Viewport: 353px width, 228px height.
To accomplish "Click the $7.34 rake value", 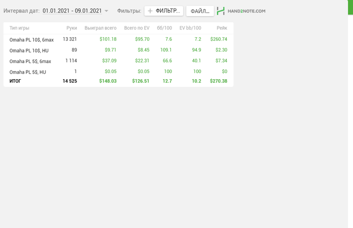I will click(221, 61).
